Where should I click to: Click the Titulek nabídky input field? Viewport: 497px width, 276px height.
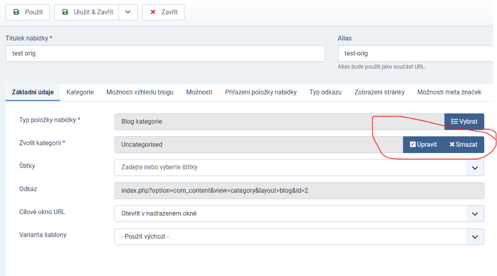(x=165, y=54)
